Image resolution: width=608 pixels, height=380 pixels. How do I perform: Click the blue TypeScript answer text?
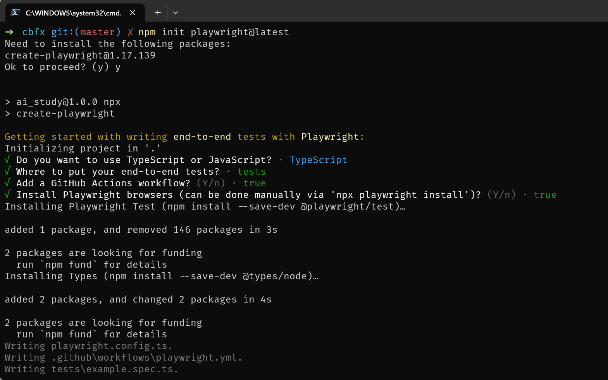pyautogui.click(x=318, y=160)
